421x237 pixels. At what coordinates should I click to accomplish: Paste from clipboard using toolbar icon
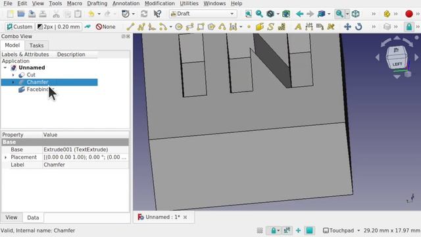[78, 14]
